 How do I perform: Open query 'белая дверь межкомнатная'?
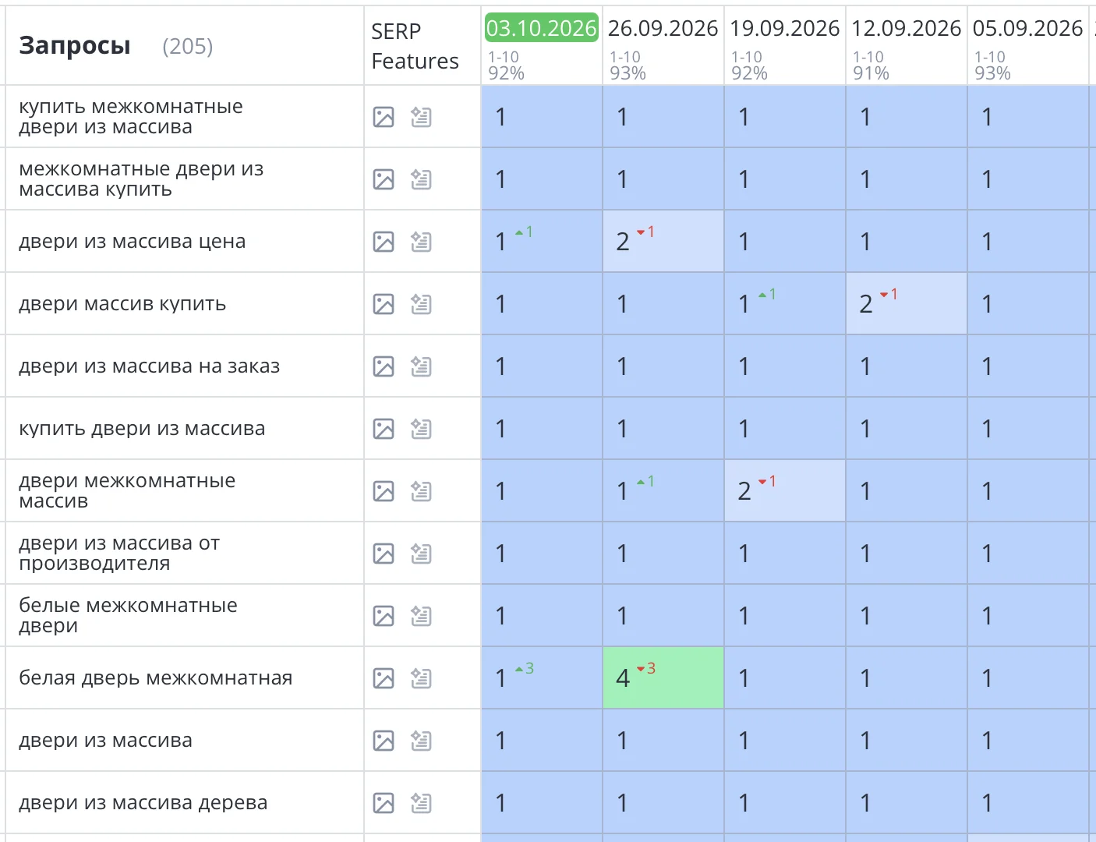click(x=156, y=678)
